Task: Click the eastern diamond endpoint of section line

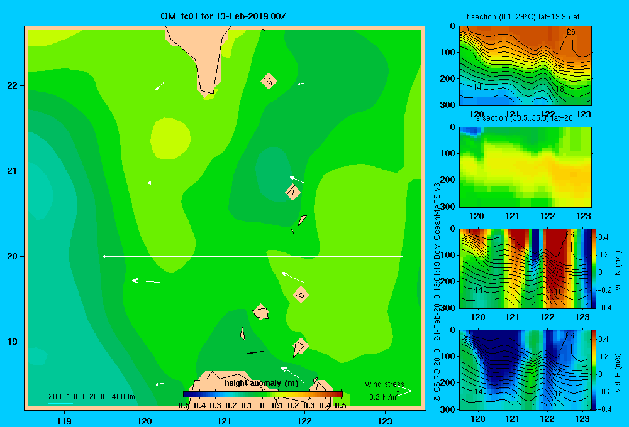Action: [401, 256]
